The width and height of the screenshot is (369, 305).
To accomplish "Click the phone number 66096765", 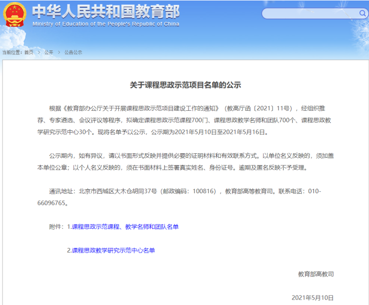I will [x=51, y=203].
